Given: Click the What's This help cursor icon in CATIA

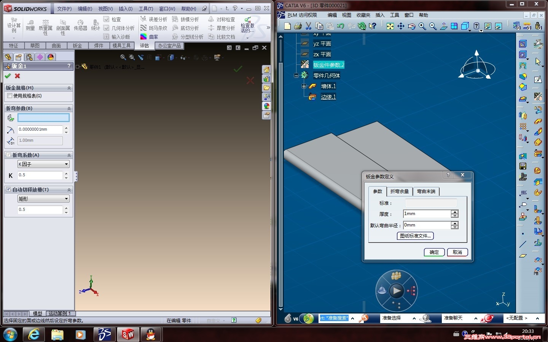Looking at the screenshot, I should coord(373,26).
